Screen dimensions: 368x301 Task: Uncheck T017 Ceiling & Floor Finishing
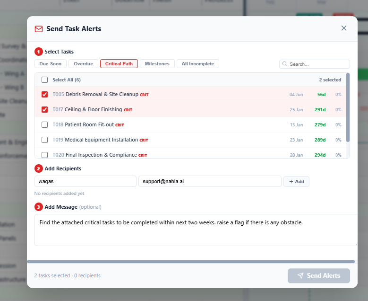[x=44, y=110]
